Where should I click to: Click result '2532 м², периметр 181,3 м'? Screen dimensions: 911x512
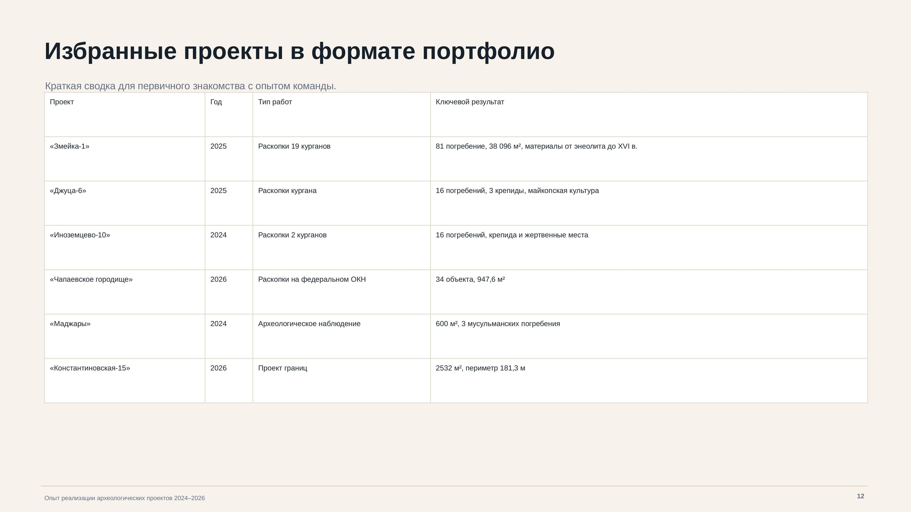[x=480, y=368]
